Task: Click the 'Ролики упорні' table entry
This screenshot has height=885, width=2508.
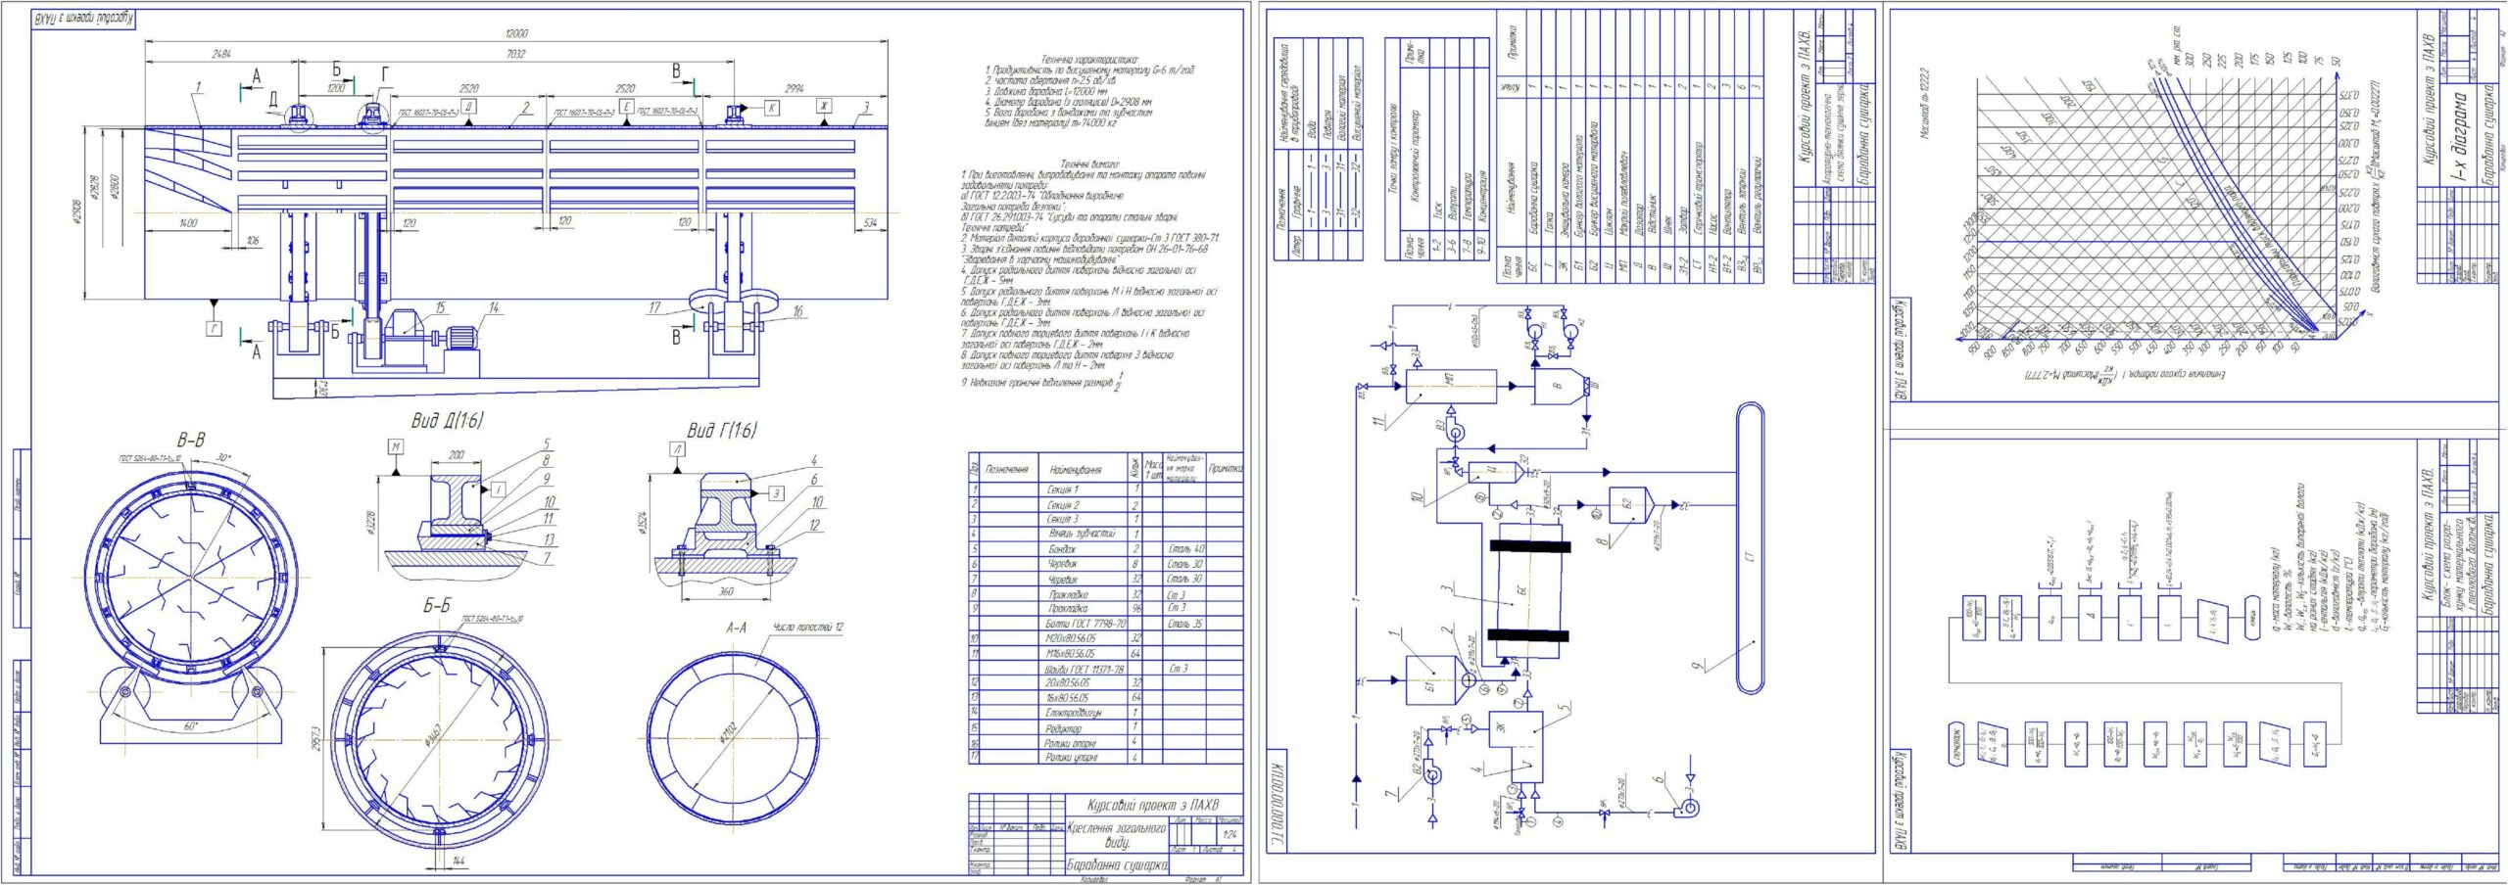Action: coord(1071,757)
